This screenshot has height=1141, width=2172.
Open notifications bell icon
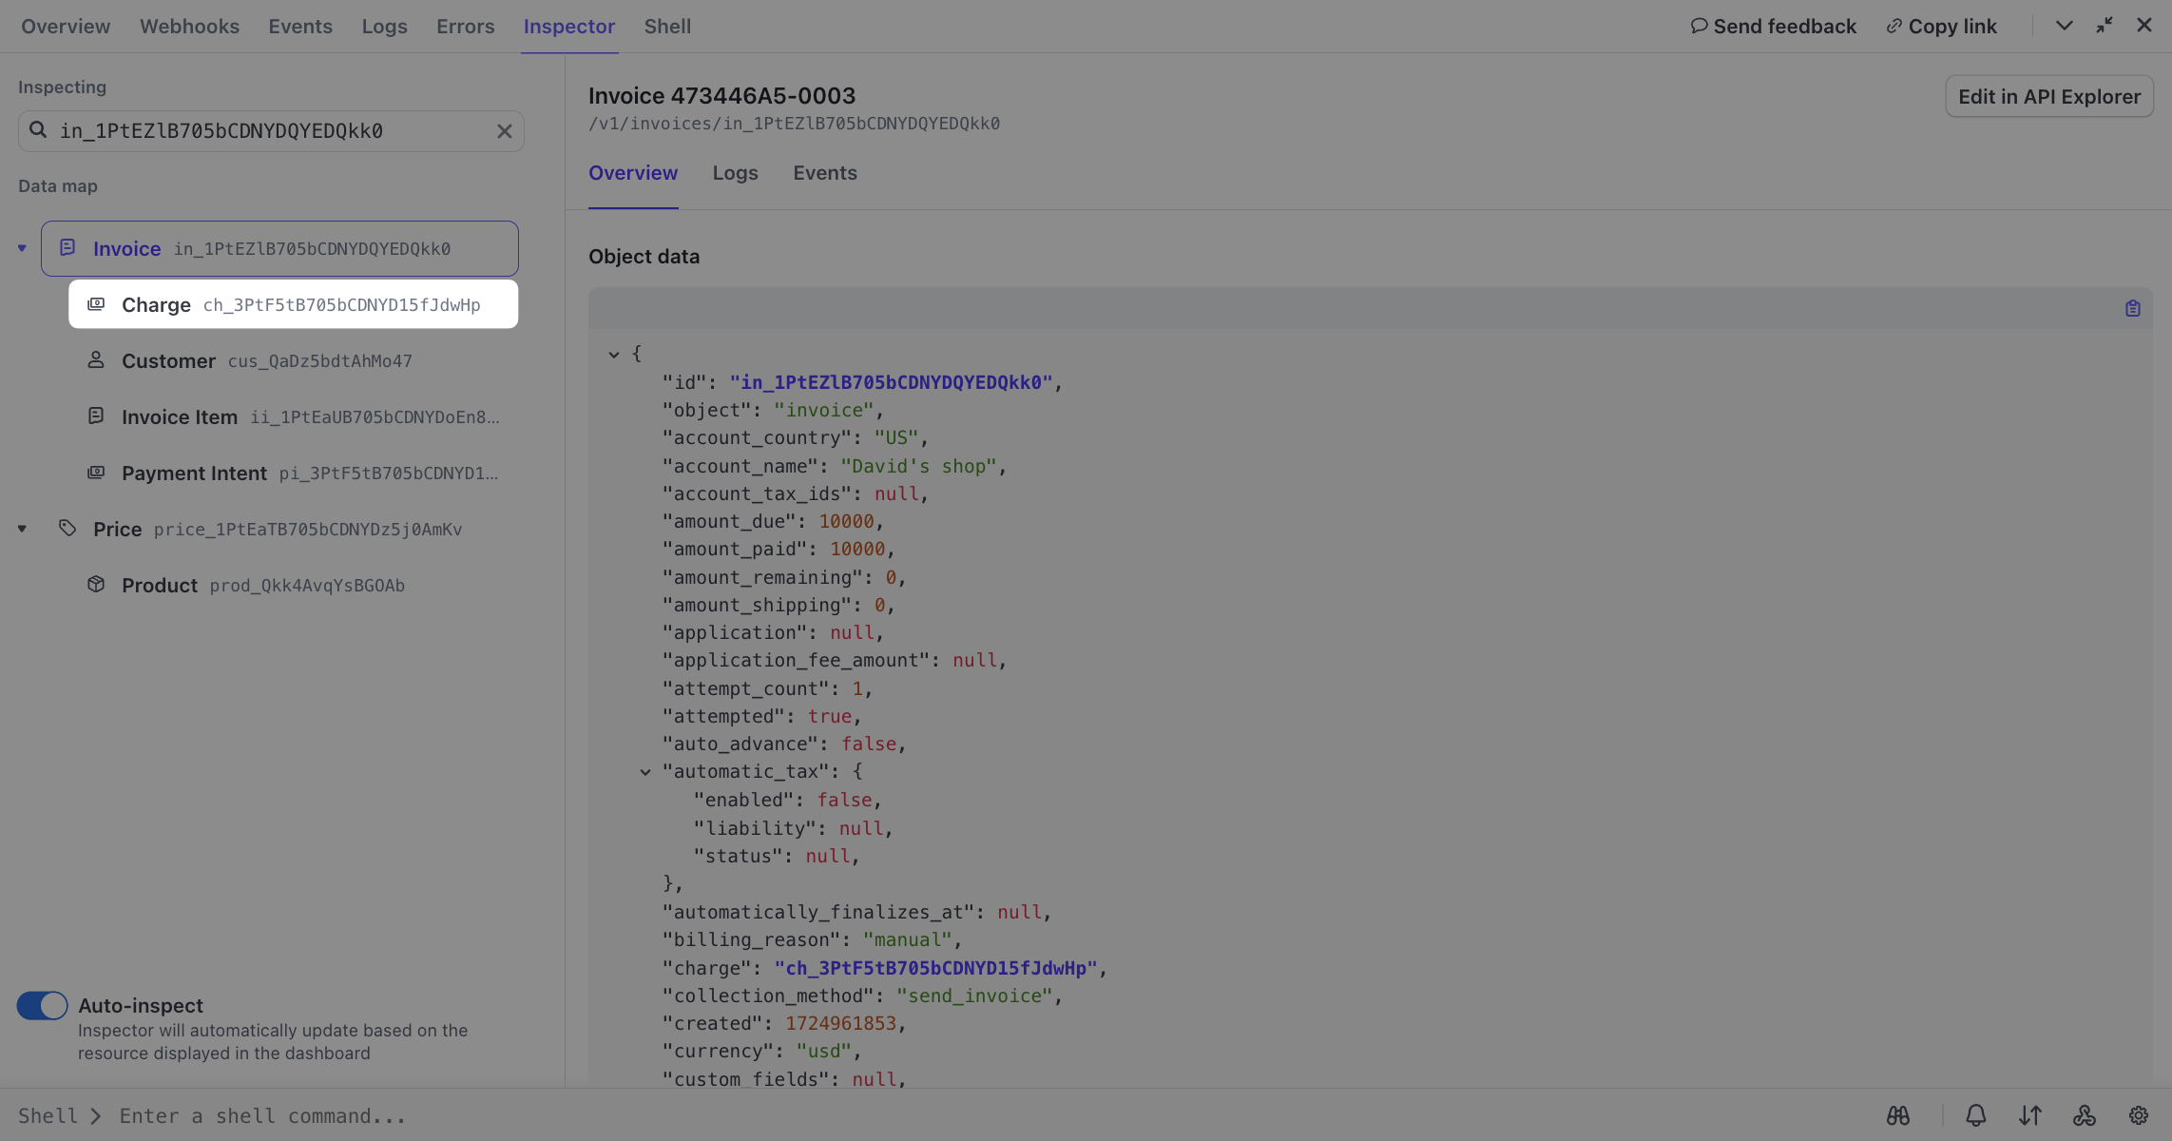pyautogui.click(x=1975, y=1115)
